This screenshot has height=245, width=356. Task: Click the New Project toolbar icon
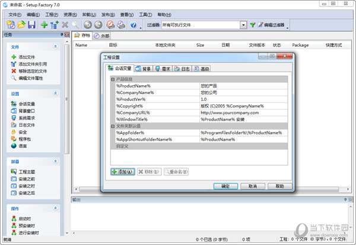(x=11, y=25)
